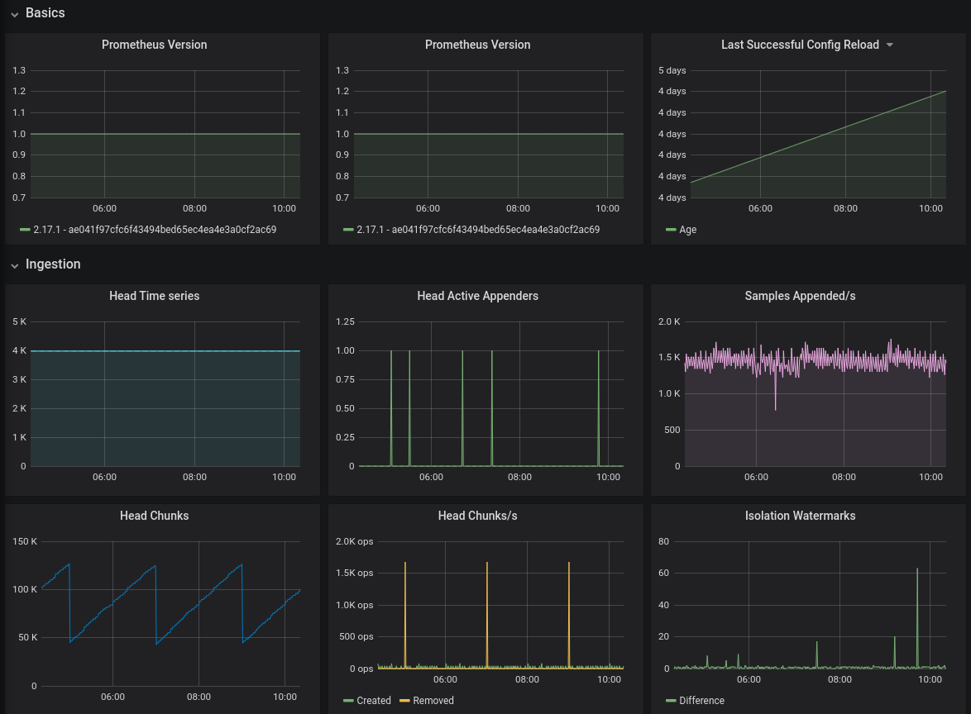Toggle the Removed series in legend

pyautogui.click(x=433, y=701)
